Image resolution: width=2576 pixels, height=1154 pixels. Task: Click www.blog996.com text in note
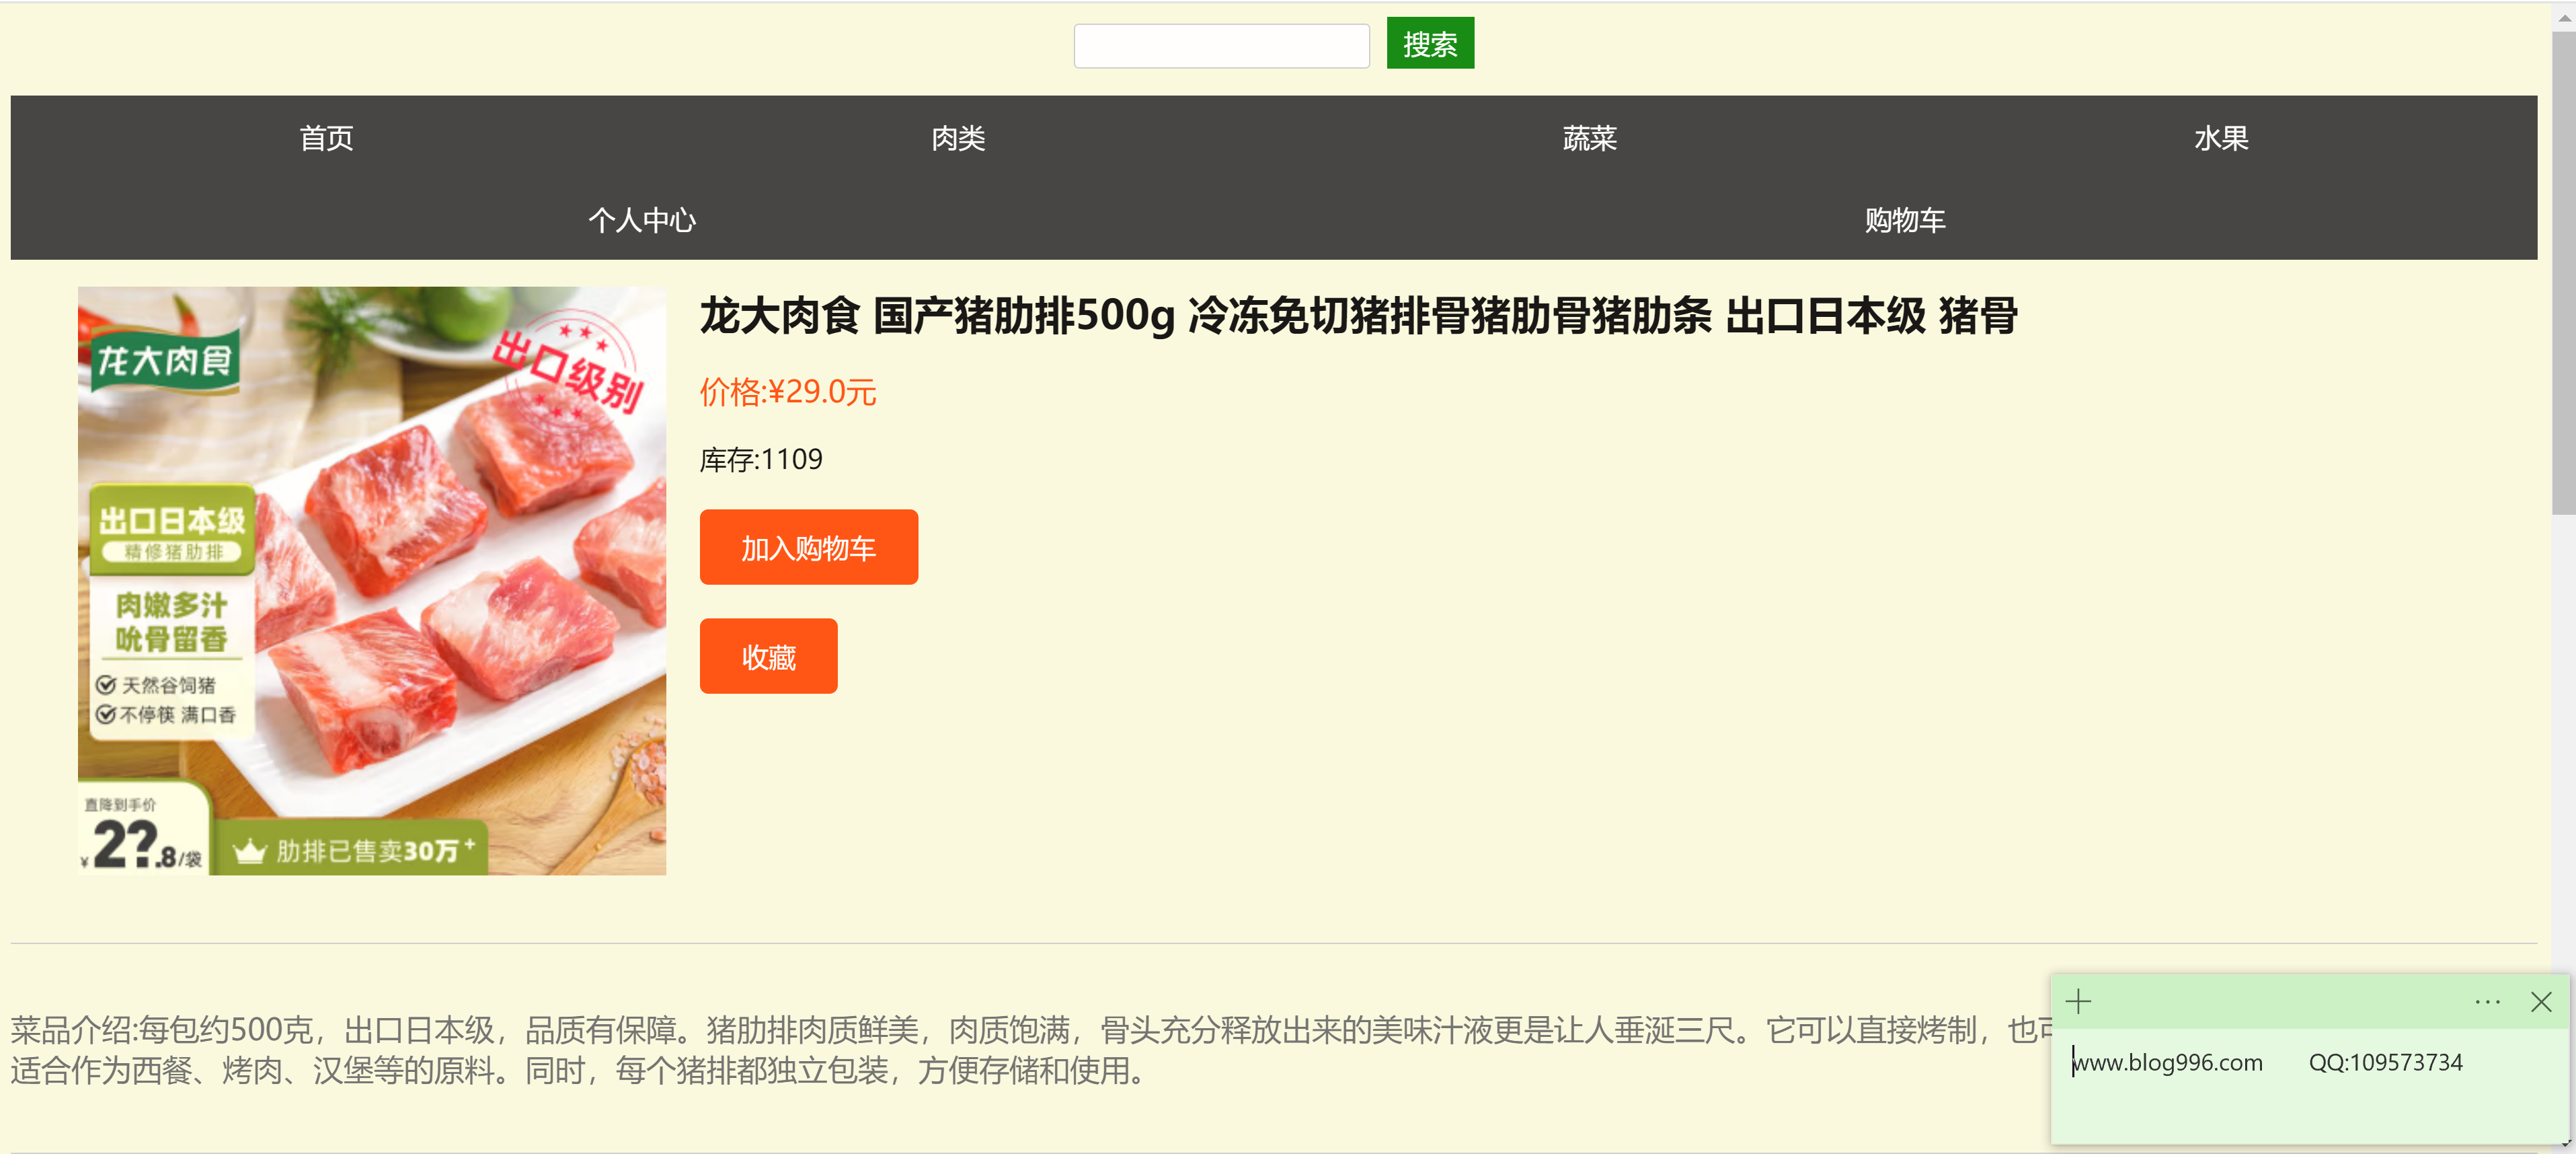pyautogui.click(x=2168, y=1063)
